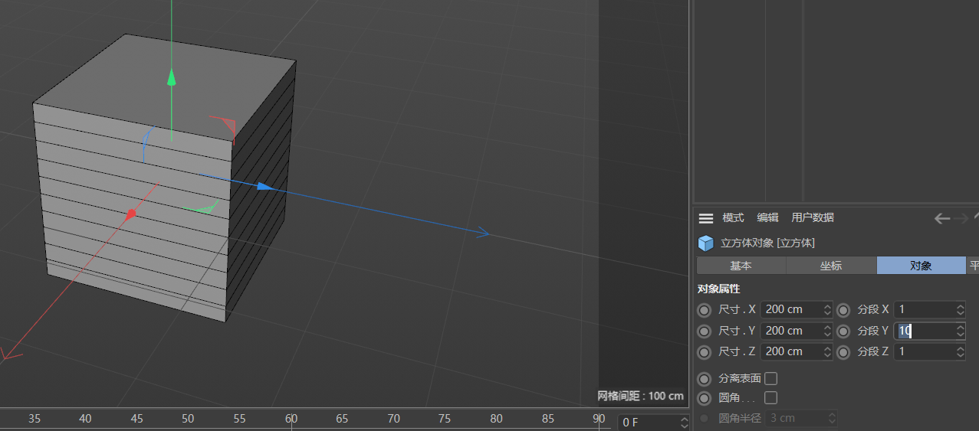The height and width of the screenshot is (431, 979).
Task: Switch to the 基本 tab
Action: [741, 266]
